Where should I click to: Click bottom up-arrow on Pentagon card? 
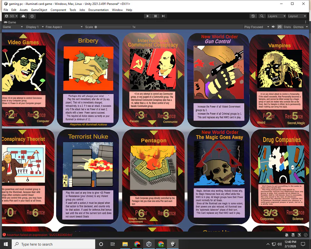(153, 219)
